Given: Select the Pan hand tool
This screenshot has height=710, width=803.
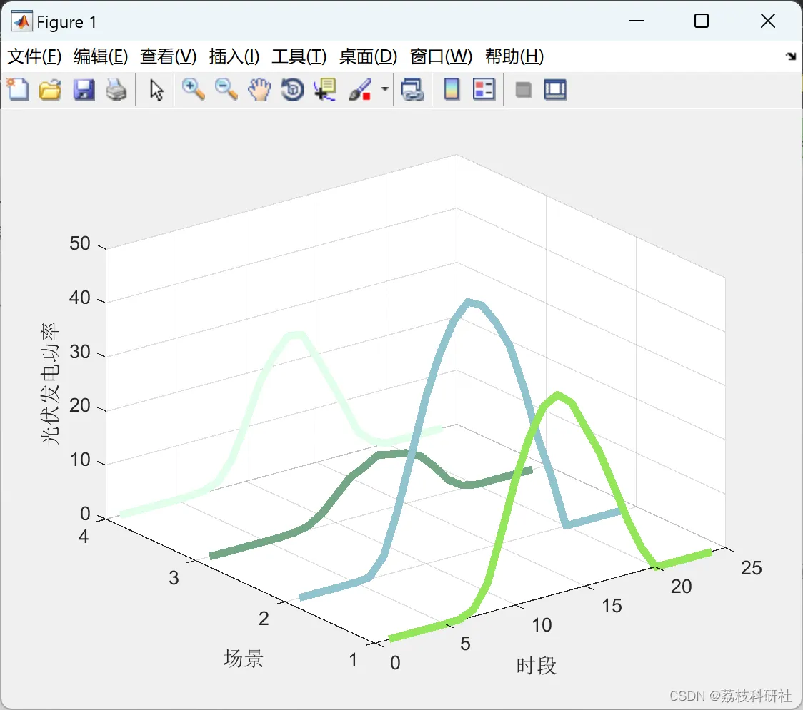Looking at the screenshot, I should coord(259,89).
